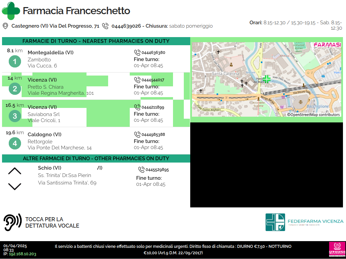
Task: Select pharmacy number 1 circle badge
Action: [x=15, y=62]
